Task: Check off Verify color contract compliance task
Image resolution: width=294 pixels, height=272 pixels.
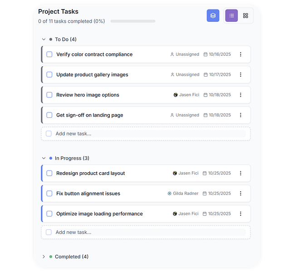Action: coord(49,54)
